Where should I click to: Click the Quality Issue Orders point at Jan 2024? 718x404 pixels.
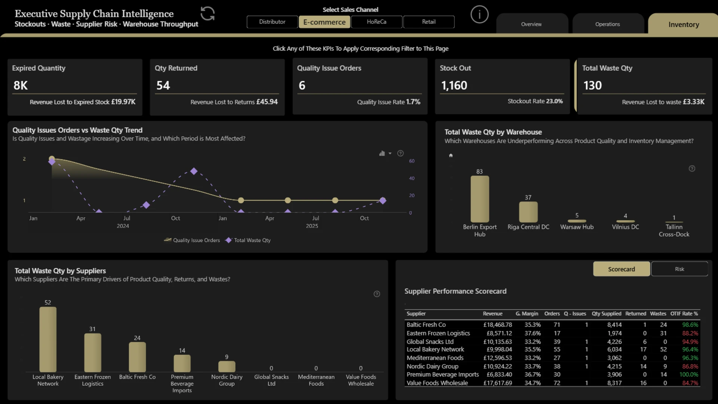point(52,159)
